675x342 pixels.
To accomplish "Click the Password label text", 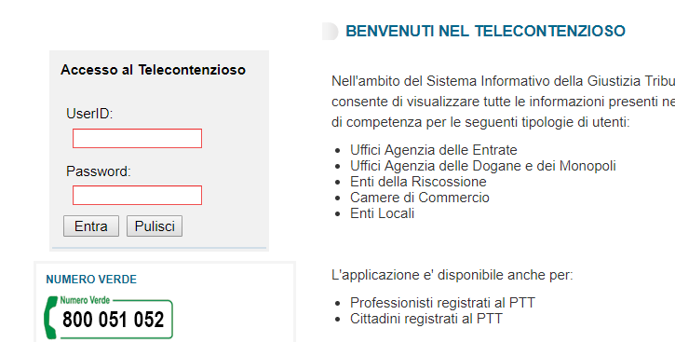I will tap(99, 171).
